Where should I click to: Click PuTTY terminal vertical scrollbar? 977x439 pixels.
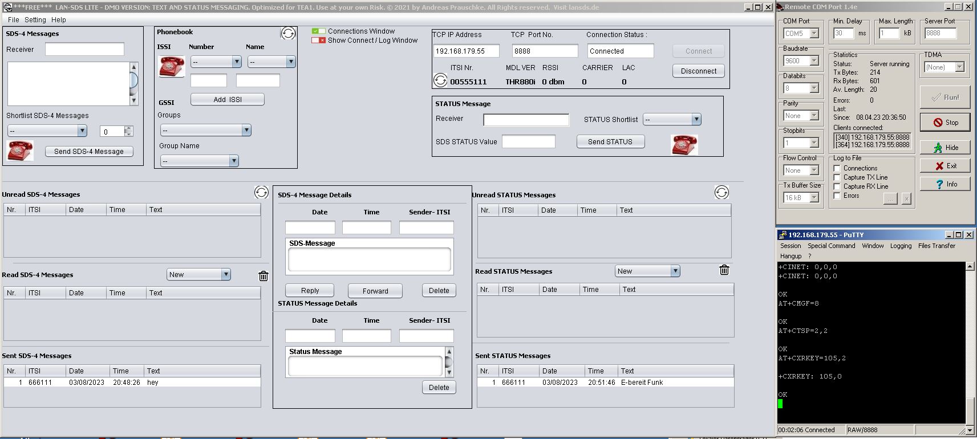[x=970, y=348]
